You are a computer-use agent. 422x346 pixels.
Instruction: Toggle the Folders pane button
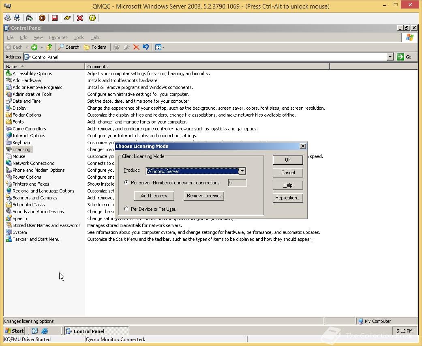pyautogui.click(x=95, y=47)
